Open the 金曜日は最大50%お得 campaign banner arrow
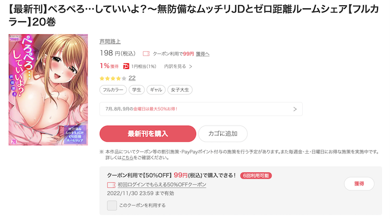390x219 pixels. click(x=295, y=109)
